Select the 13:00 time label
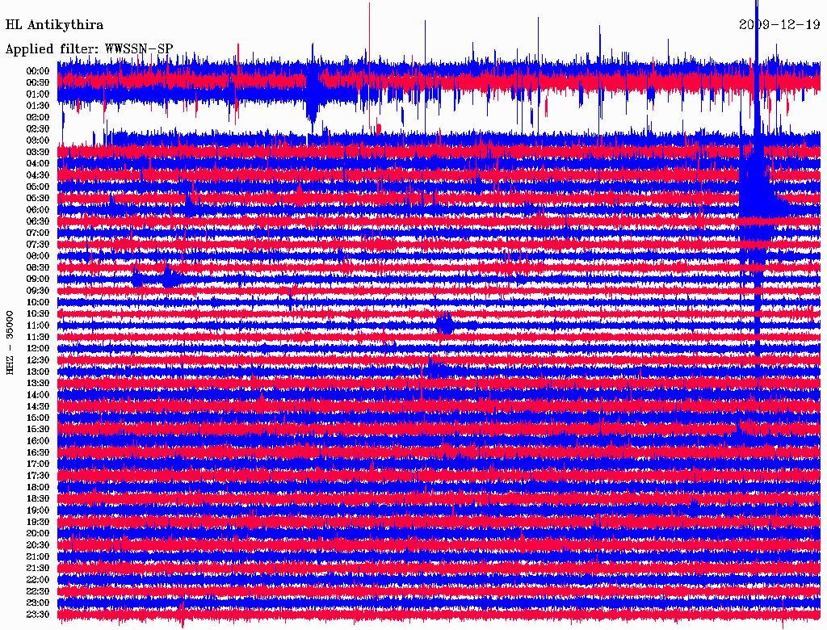The height and width of the screenshot is (630, 827). tap(38, 372)
